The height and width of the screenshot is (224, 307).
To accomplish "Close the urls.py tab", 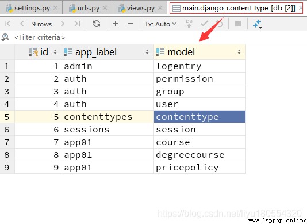I will pyautogui.click(x=105, y=8).
